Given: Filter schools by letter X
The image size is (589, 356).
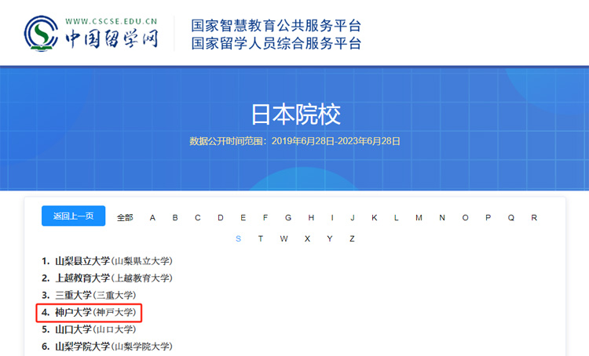Looking at the screenshot, I should coord(307,238).
